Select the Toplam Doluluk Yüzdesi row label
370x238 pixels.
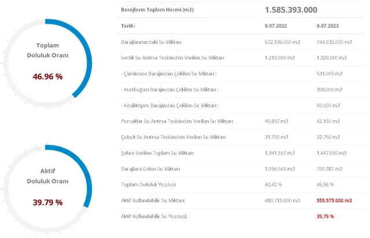(x=147, y=184)
